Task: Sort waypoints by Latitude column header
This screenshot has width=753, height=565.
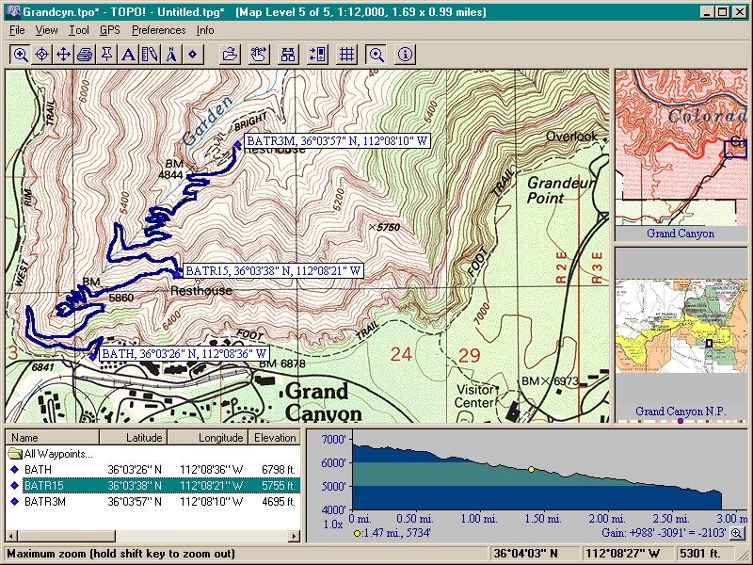Action: pyautogui.click(x=134, y=438)
